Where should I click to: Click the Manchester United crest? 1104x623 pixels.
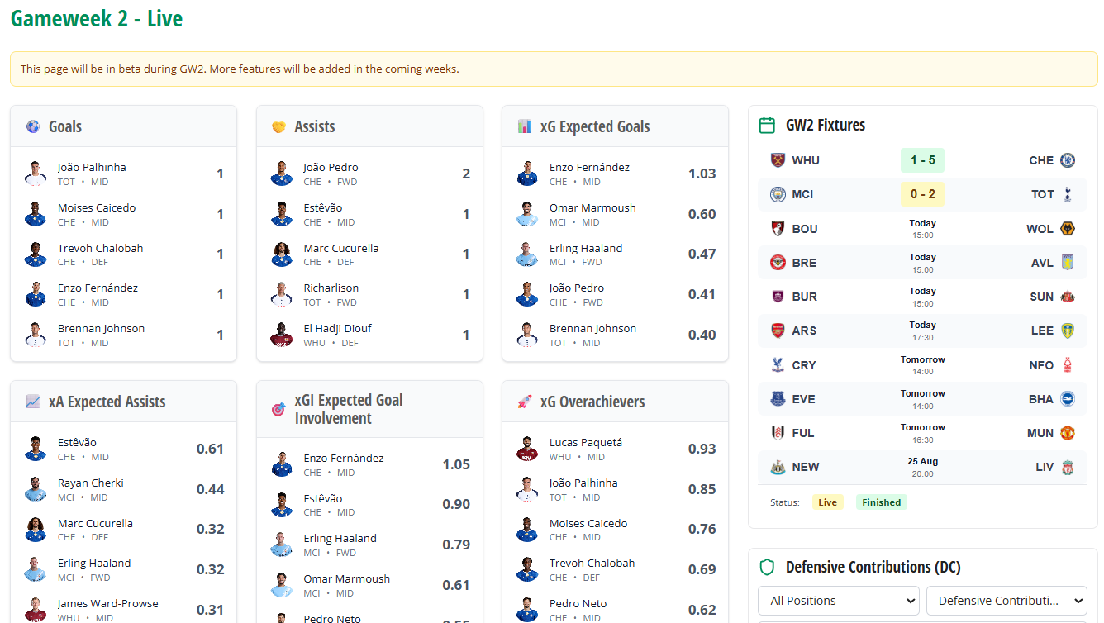[x=1067, y=433]
